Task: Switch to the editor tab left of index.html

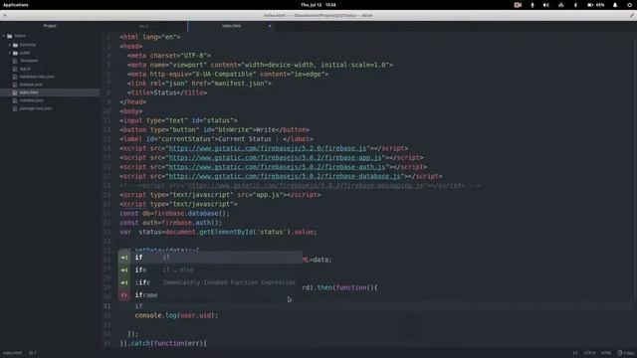Action: pyautogui.click(x=143, y=26)
